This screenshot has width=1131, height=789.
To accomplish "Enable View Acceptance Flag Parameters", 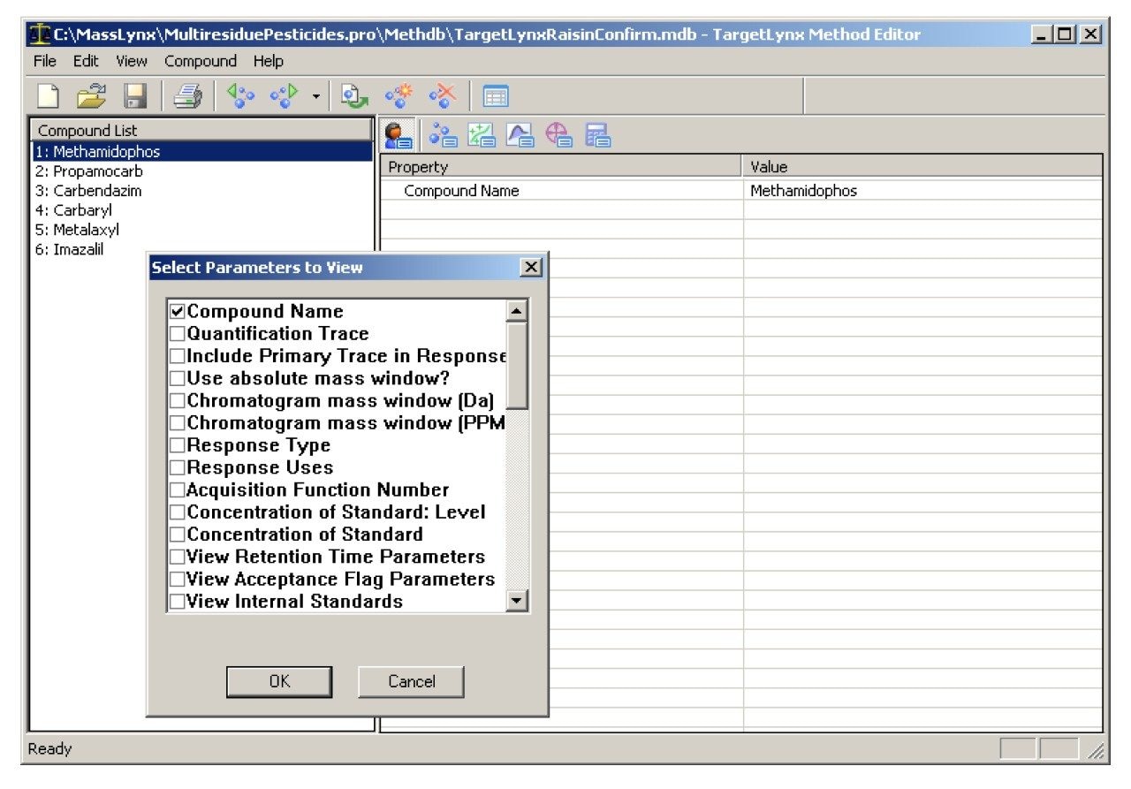I will (x=178, y=580).
